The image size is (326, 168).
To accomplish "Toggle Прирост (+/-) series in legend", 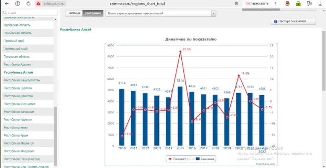I will pyautogui.click(x=181, y=159).
